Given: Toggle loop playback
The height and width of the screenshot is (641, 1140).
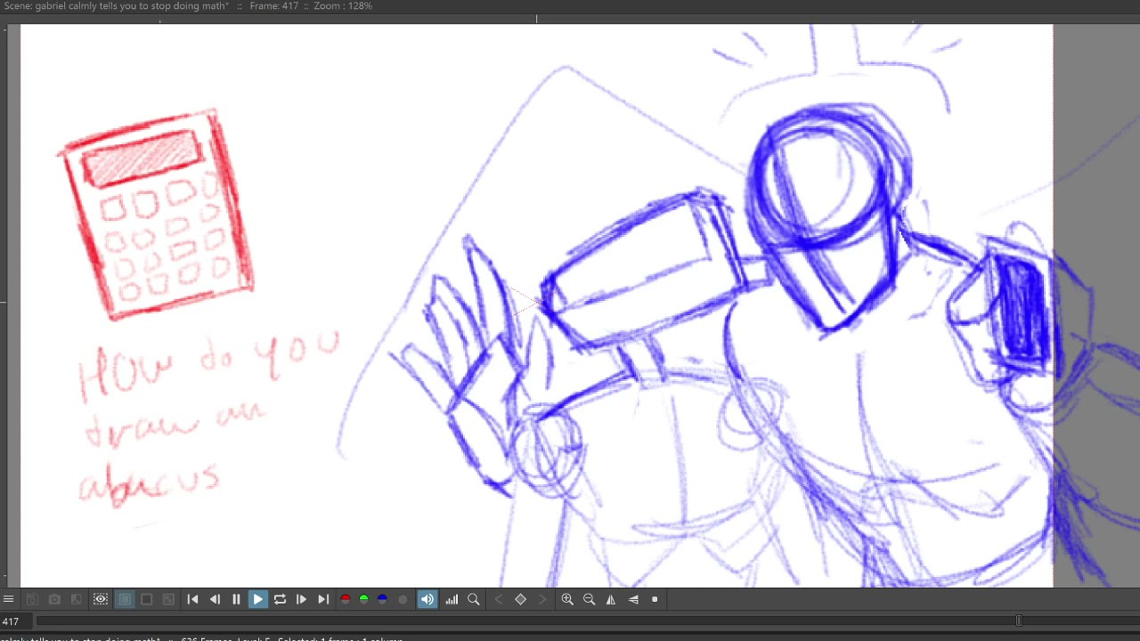Looking at the screenshot, I should coord(280,599).
